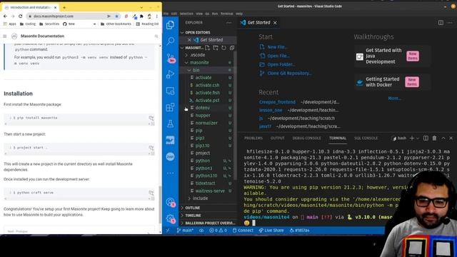Open the activate.csh file in explorer
Screen dimensions: 457x257
point(207,85)
